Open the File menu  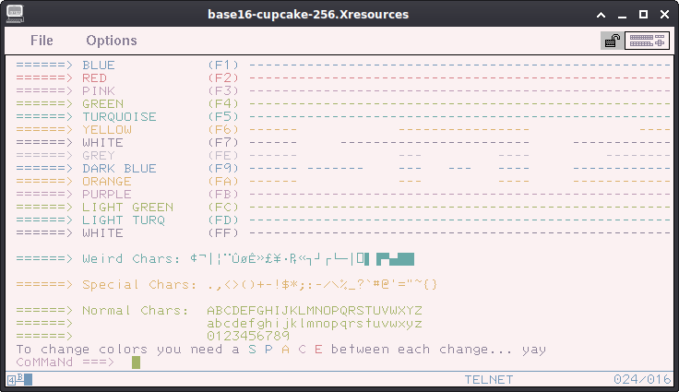tap(42, 41)
